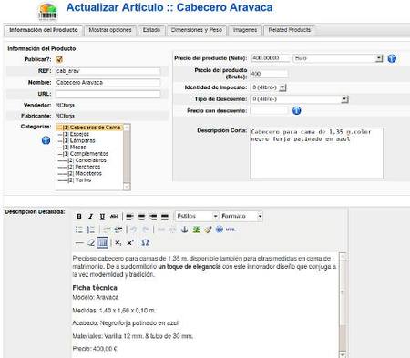Open the Estilos dropdown in the editor

tap(197, 216)
